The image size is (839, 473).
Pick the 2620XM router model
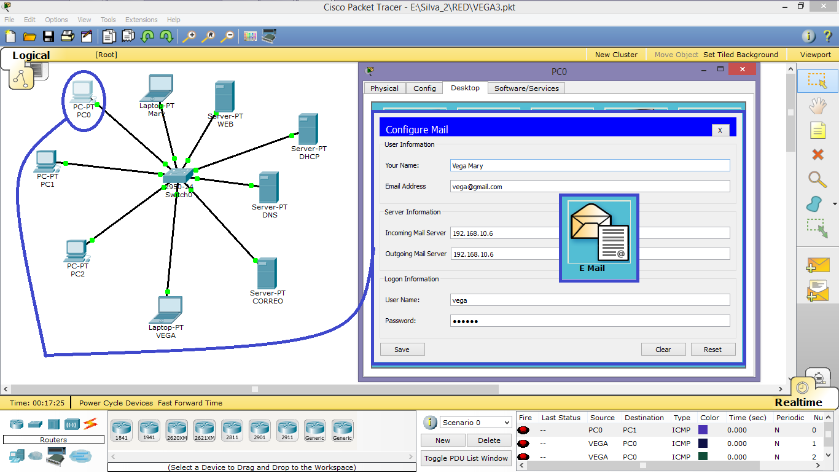[x=176, y=431]
